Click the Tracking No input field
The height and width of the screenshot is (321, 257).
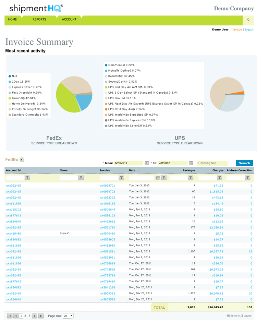(212, 163)
